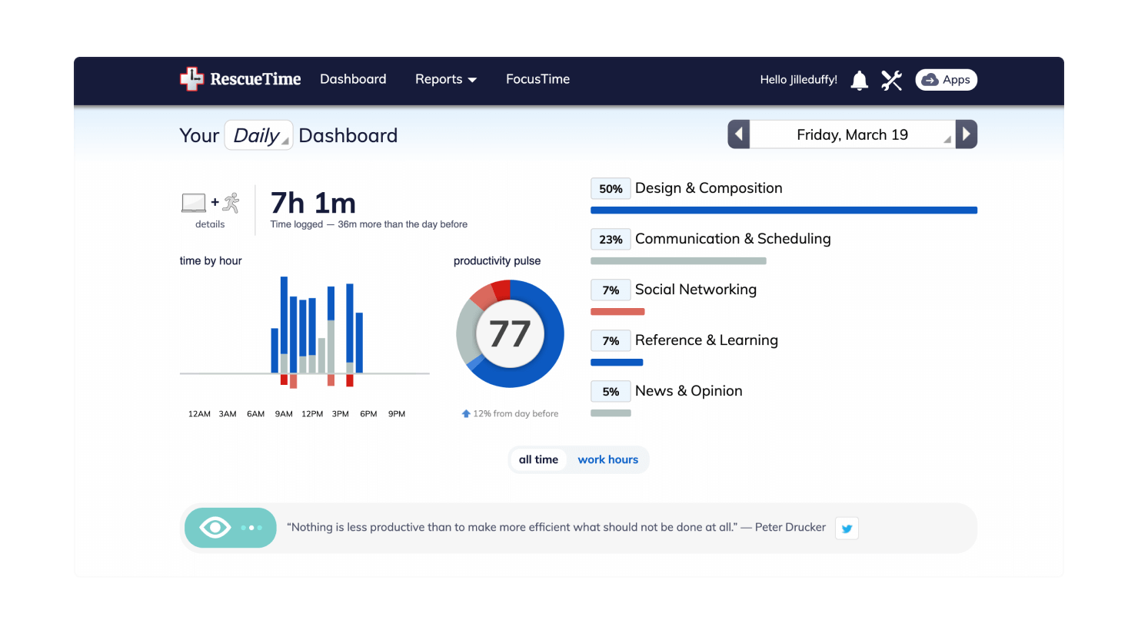1138x633 pixels.
Task: Open the Communication & Scheduling category
Action: [733, 239]
